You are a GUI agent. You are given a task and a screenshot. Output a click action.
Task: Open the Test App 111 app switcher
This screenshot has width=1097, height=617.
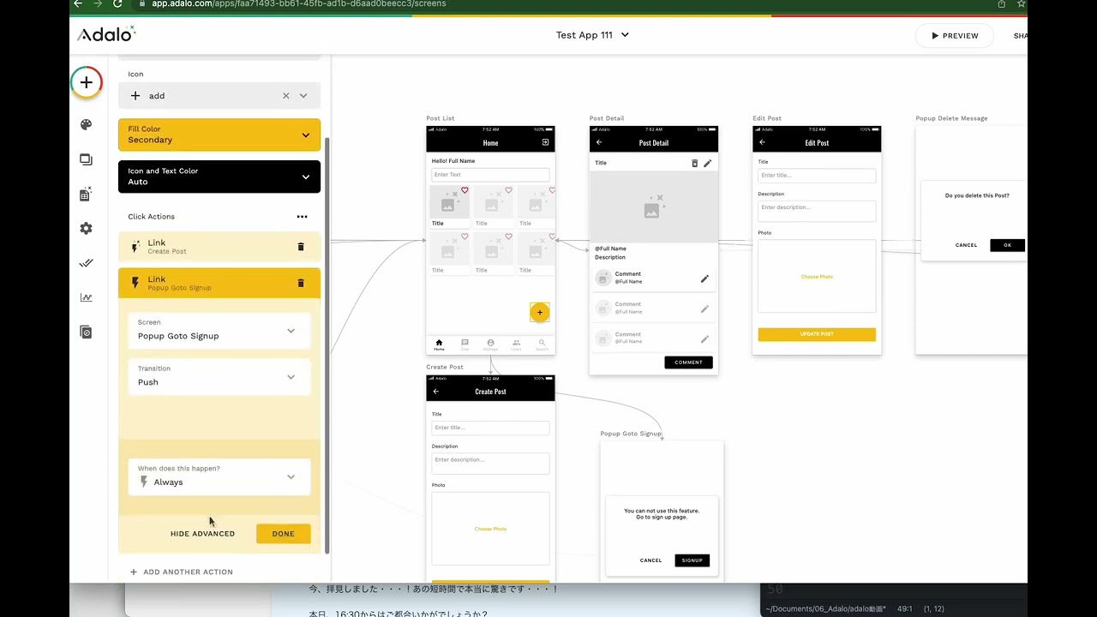pos(592,35)
